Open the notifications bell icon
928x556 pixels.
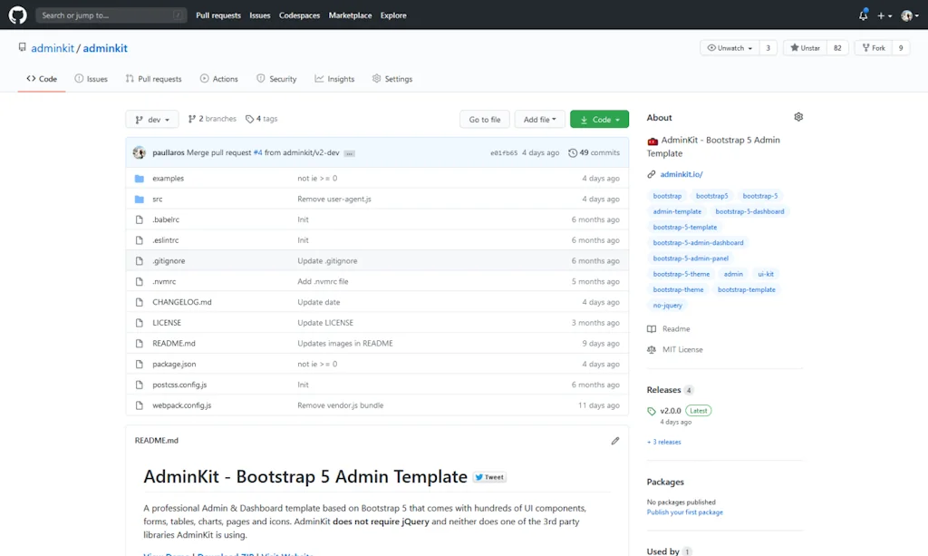tap(864, 15)
